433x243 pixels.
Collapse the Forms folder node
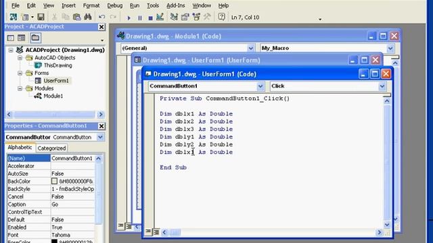pos(20,74)
